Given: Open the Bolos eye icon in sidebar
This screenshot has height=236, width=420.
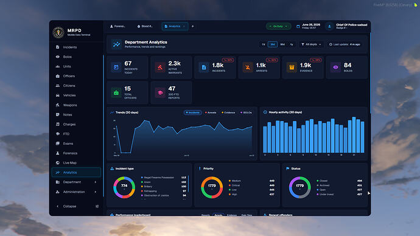Looking at the screenshot, I should [x=58, y=57].
